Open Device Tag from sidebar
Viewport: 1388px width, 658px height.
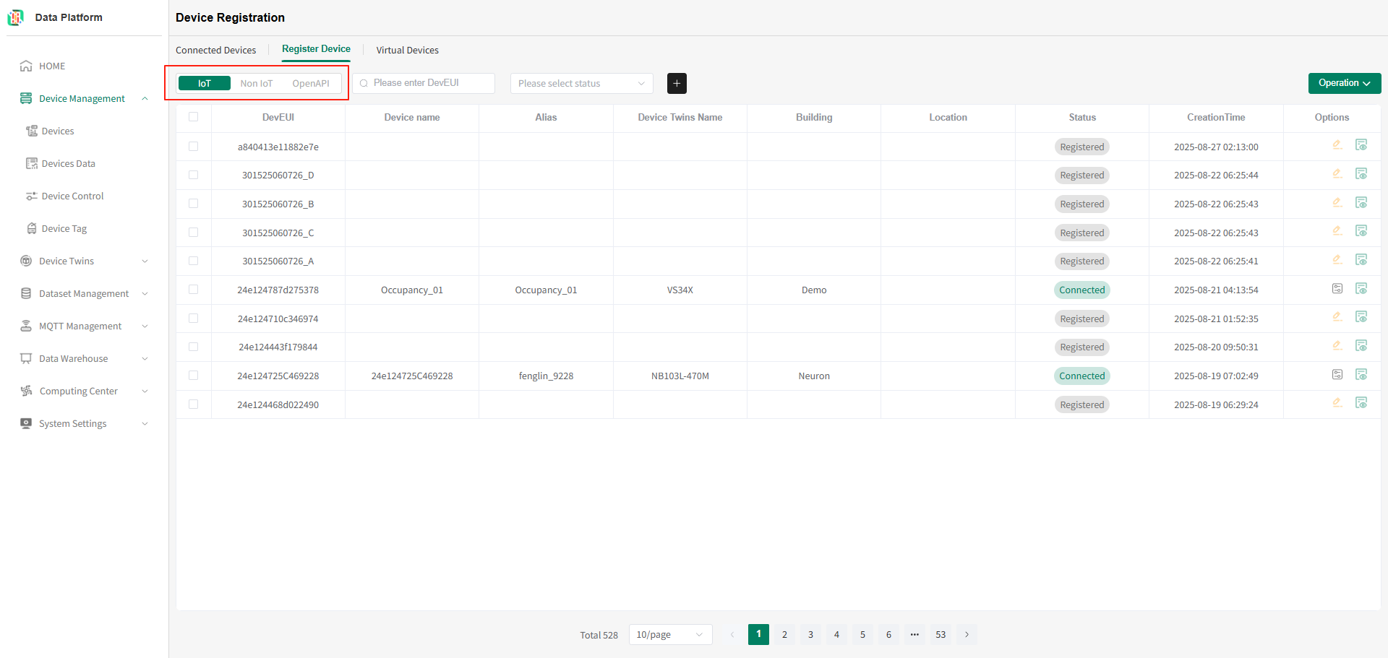click(64, 228)
